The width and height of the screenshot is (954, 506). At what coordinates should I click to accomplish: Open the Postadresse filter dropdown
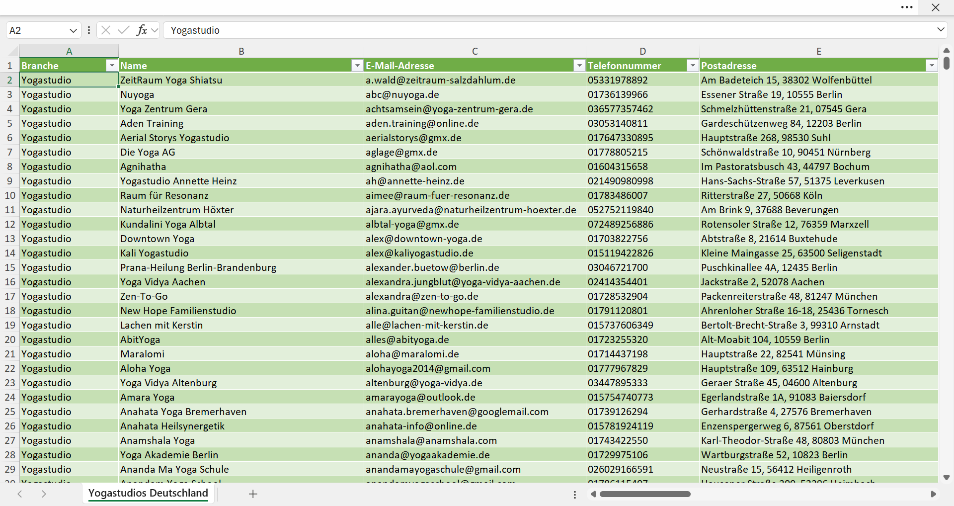(932, 66)
